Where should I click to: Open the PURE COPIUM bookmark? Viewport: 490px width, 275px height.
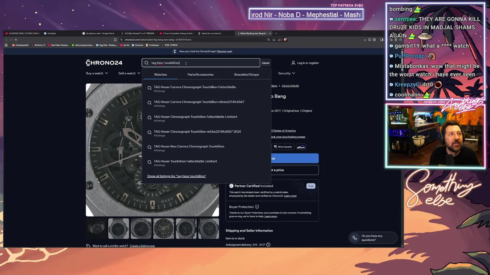click(170, 45)
